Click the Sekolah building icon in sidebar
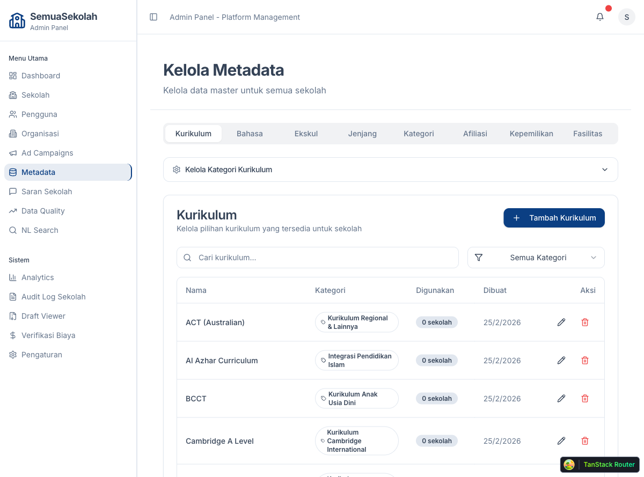This screenshot has height=477, width=644. (12, 95)
